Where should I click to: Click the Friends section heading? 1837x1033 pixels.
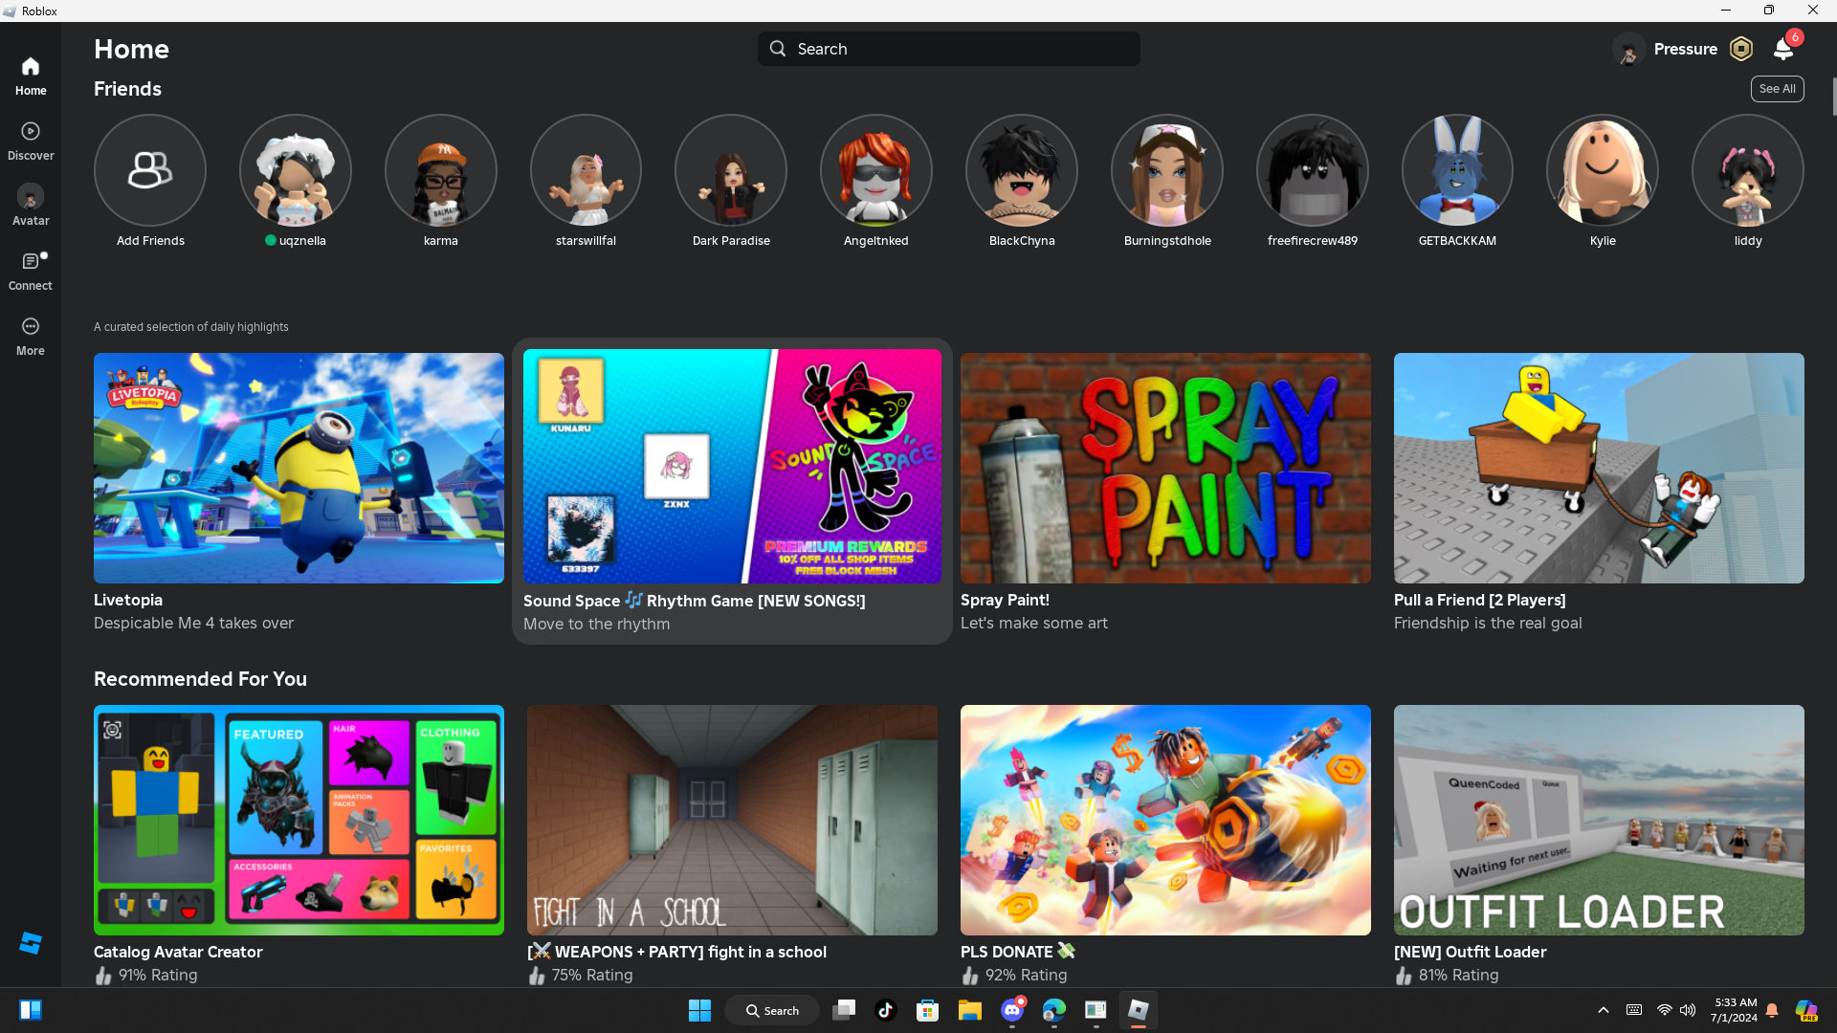(127, 88)
